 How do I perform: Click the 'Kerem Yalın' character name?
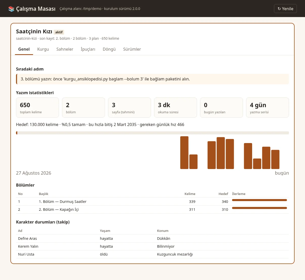click(28, 246)
